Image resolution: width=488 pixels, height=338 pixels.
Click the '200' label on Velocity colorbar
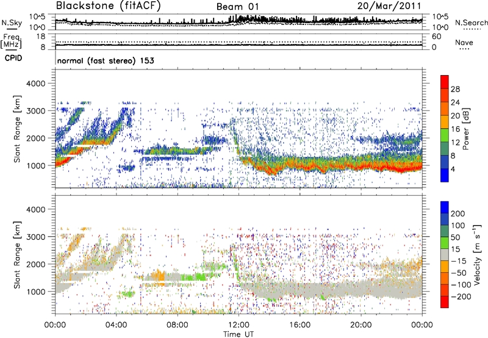point(458,214)
